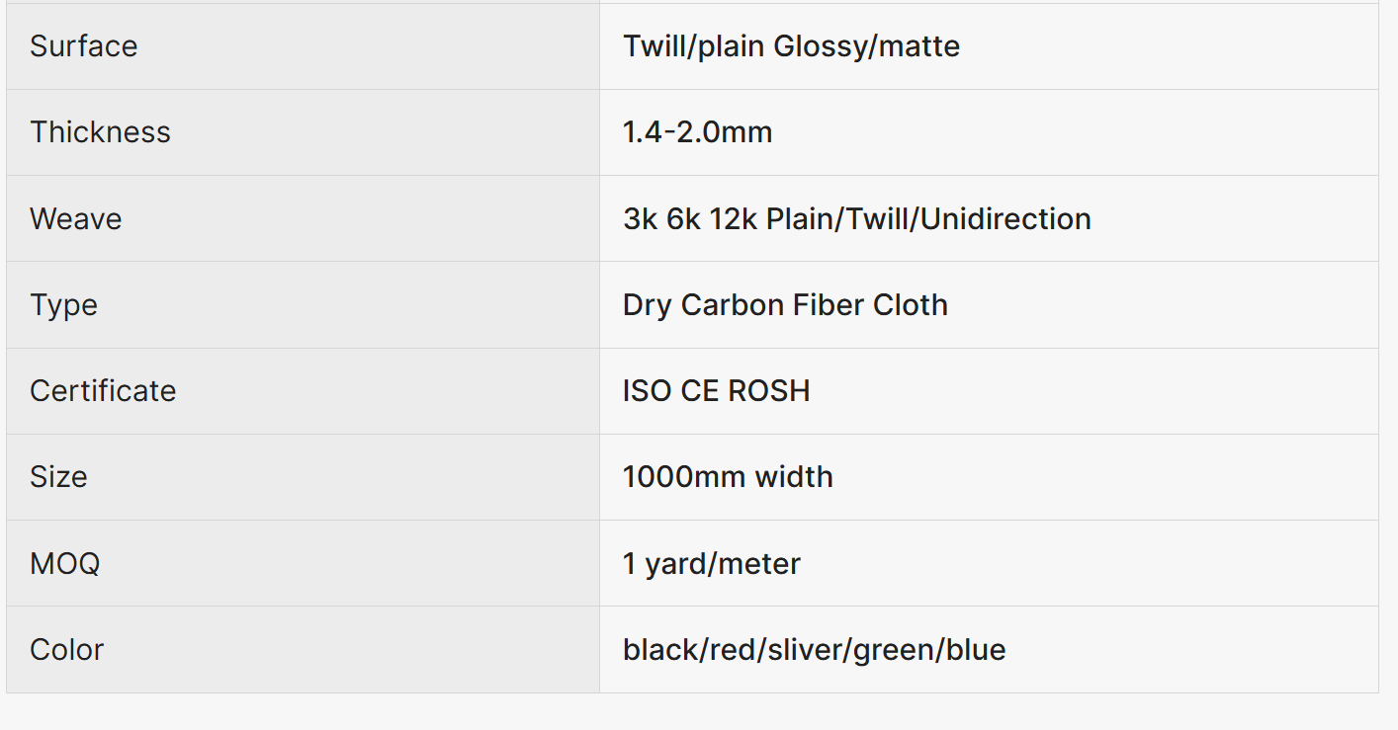
Task: Select the Dry Carbon Fiber Cloth value
Action: pos(785,305)
